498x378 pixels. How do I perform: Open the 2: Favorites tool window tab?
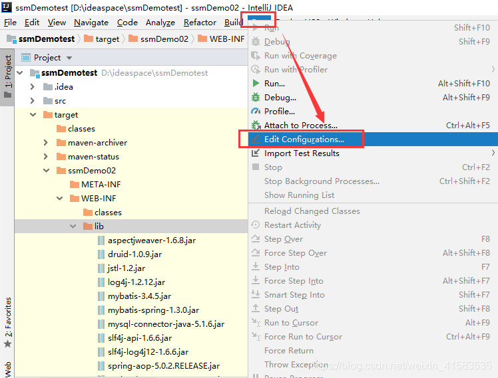(x=7, y=323)
